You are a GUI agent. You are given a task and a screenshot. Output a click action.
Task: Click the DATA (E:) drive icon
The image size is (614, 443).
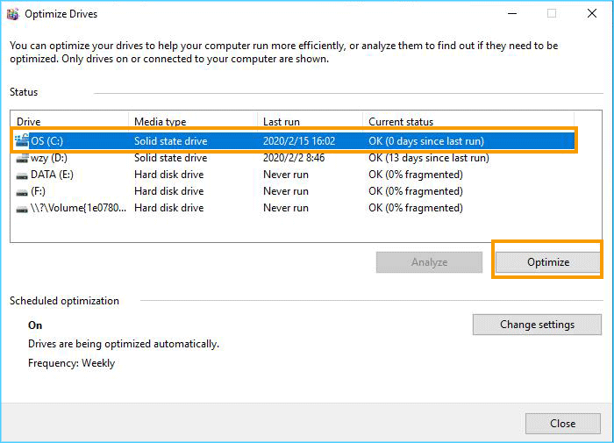(22, 175)
